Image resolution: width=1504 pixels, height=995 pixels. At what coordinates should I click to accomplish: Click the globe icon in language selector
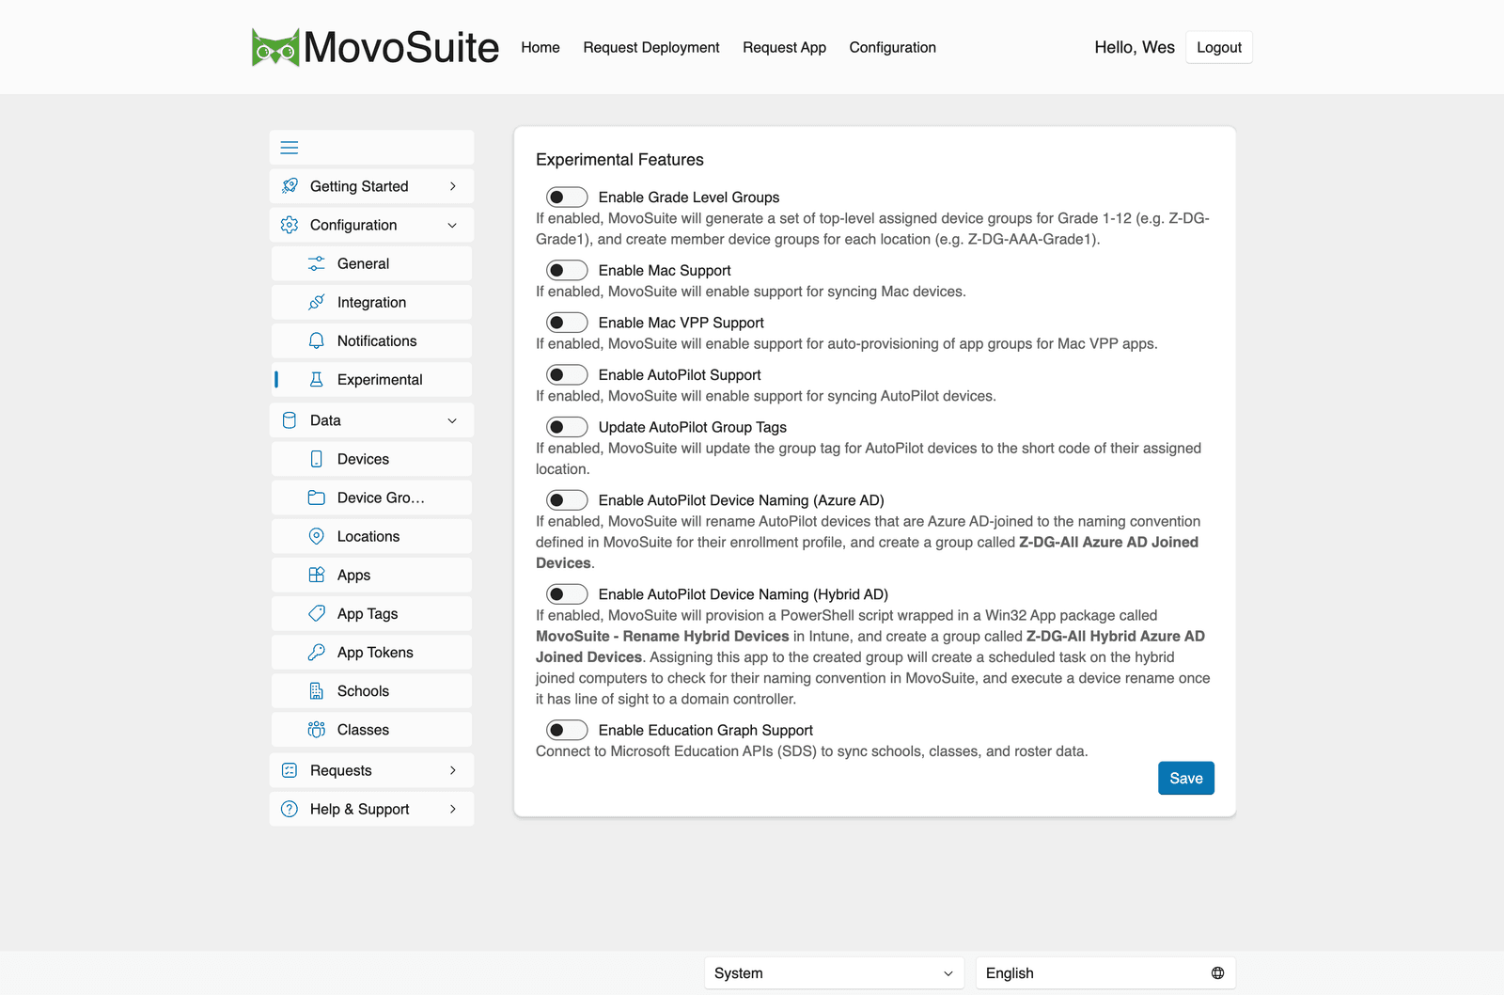(1217, 973)
